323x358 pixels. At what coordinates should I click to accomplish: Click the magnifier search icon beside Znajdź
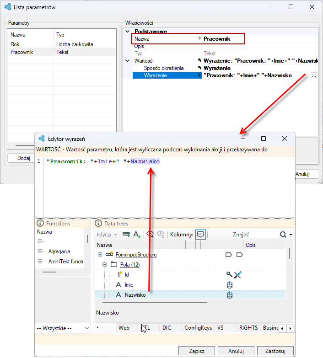(x=283, y=235)
